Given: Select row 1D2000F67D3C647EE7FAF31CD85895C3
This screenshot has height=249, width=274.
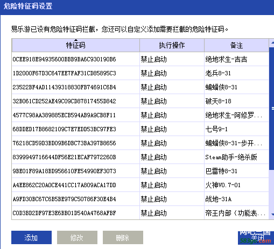Looking at the screenshot, I should coord(140,73).
